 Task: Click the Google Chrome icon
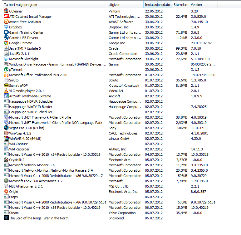click(6, 43)
